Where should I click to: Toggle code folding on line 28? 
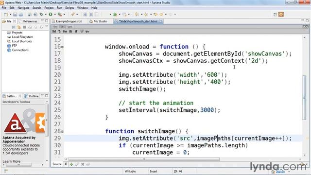coord(63,132)
